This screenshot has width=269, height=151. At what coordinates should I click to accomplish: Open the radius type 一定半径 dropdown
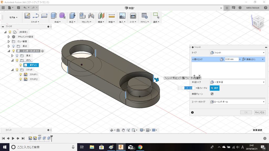(237, 82)
